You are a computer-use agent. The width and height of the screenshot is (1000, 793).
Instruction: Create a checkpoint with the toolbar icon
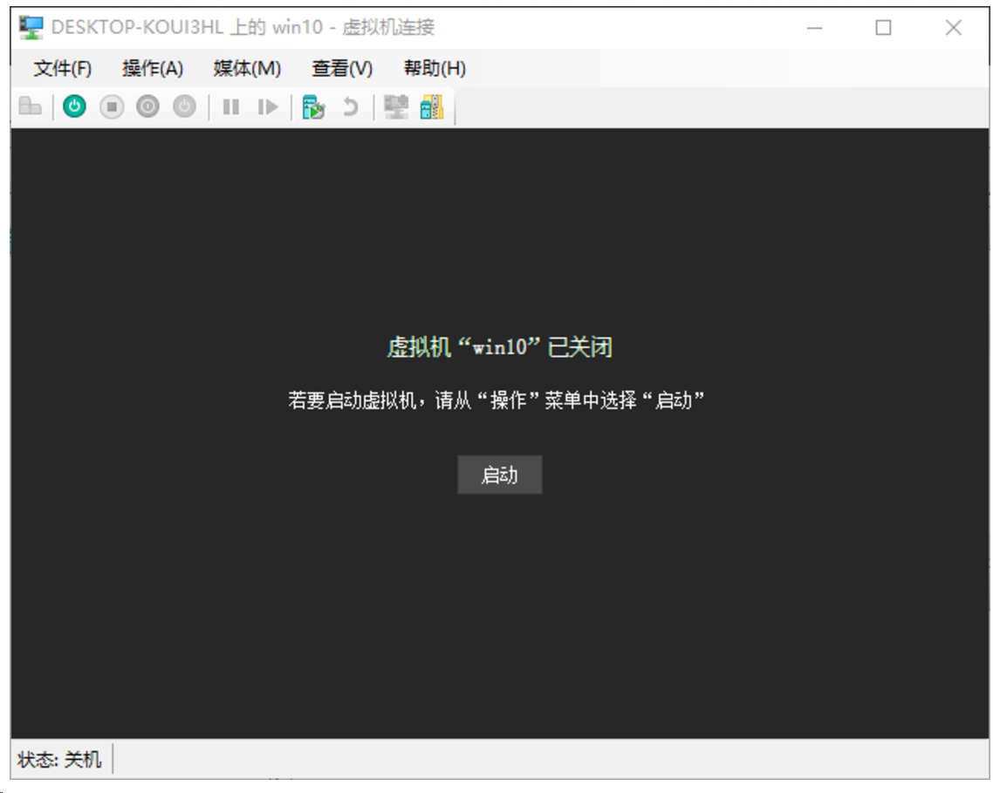point(313,106)
